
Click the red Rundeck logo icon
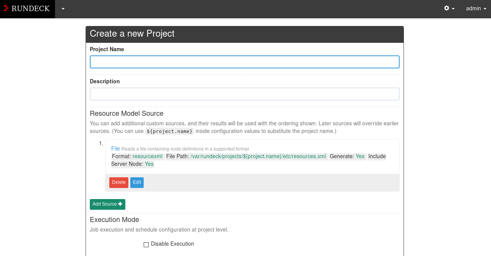click(x=6, y=8)
